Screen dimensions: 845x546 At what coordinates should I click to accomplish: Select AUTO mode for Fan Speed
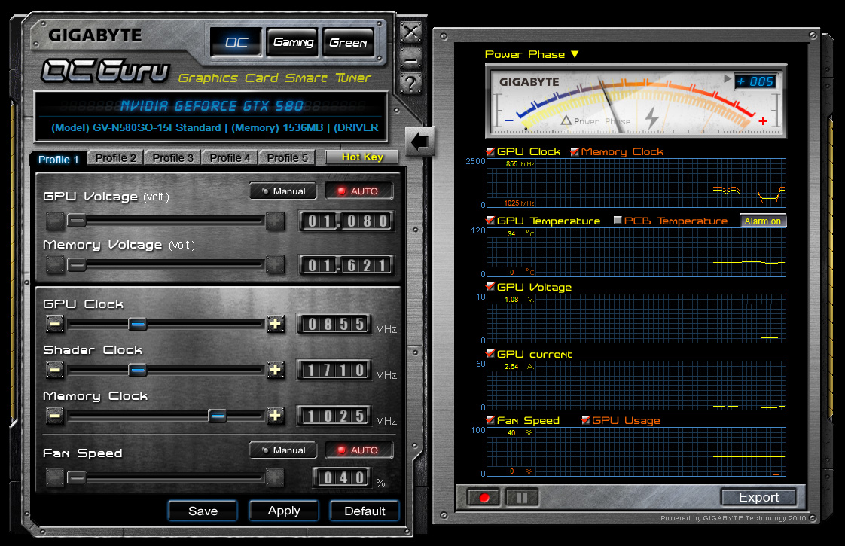[358, 450]
